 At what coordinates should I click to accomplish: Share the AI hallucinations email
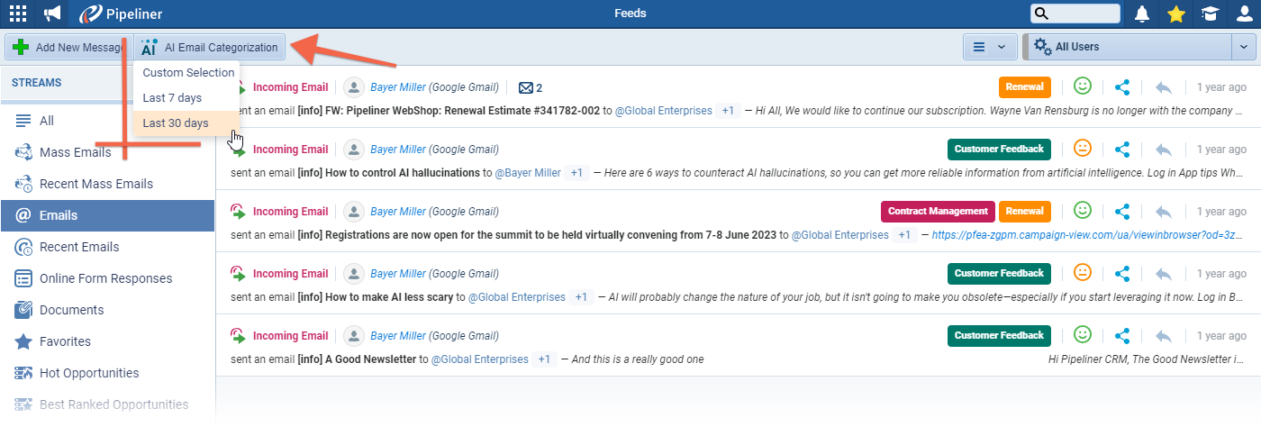point(1122,149)
